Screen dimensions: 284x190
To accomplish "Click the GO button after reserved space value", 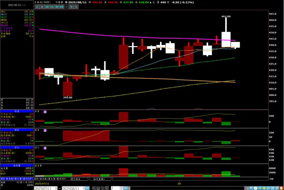I will point(126,188).
